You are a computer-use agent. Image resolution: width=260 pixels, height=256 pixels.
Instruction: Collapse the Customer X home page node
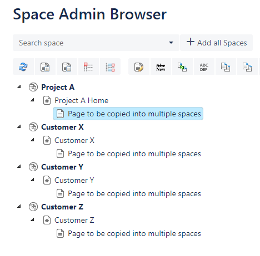point(32,140)
